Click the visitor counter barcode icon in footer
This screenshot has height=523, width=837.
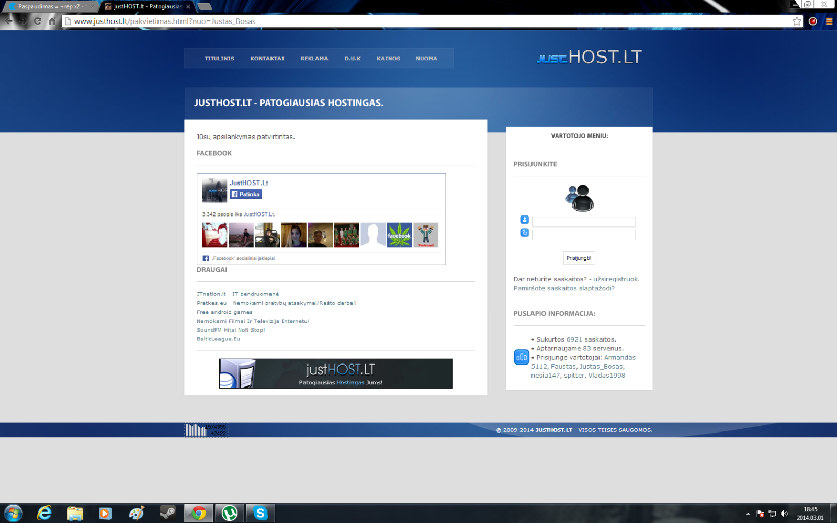pyautogui.click(x=206, y=430)
